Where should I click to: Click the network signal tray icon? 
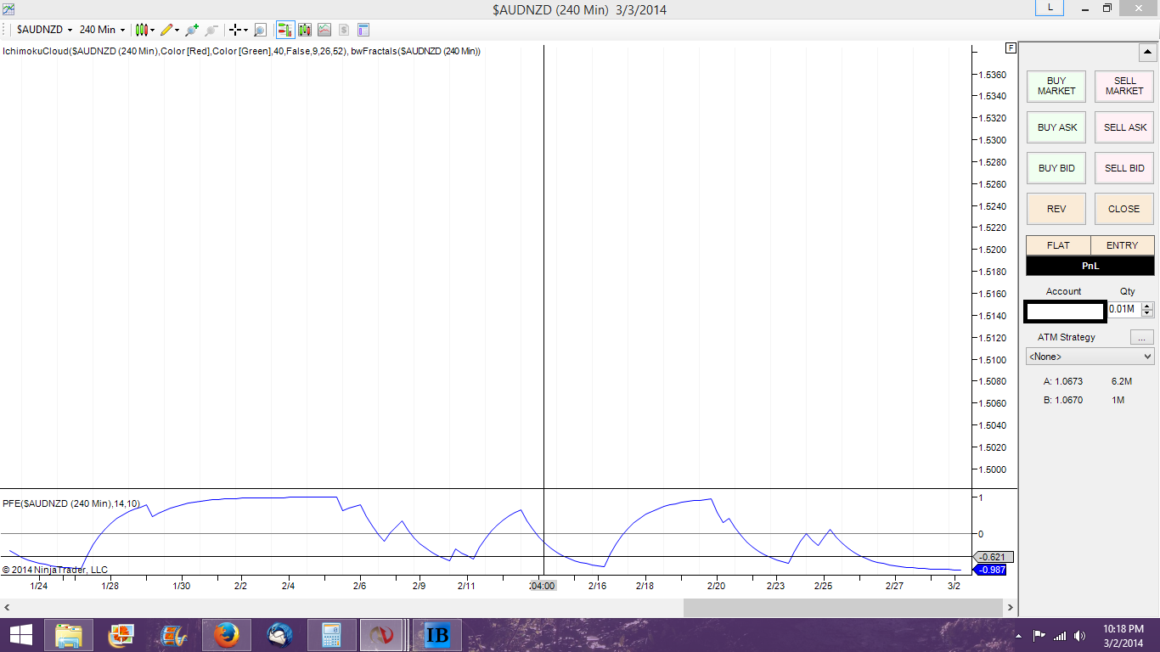(1059, 635)
